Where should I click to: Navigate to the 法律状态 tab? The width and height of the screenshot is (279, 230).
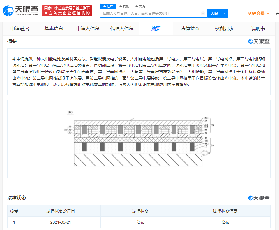[x=190, y=29]
